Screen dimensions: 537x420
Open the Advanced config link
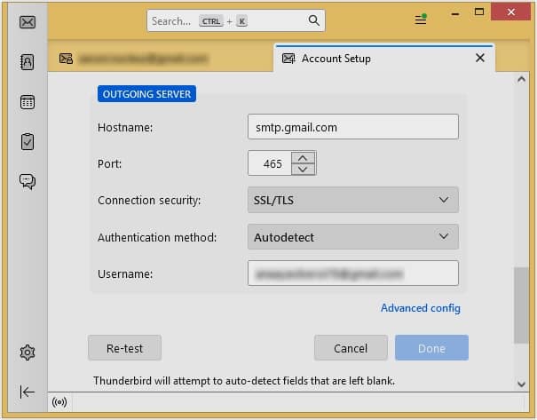click(x=421, y=308)
